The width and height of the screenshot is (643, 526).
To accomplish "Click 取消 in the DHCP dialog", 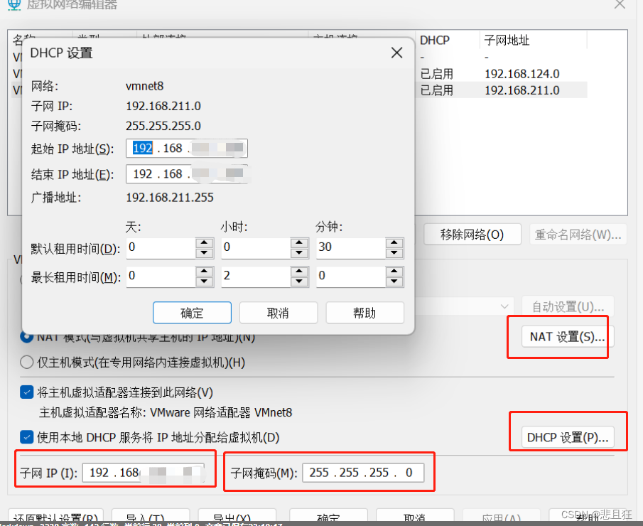I will tap(278, 313).
